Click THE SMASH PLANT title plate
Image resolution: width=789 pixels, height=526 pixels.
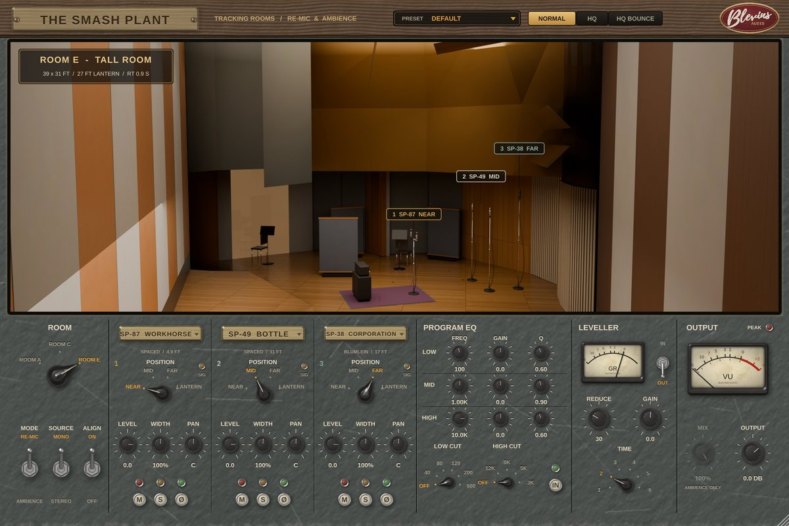(x=105, y=19)
